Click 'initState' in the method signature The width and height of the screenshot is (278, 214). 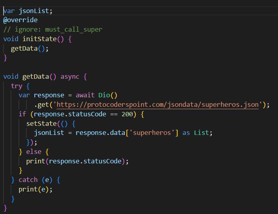39,39
